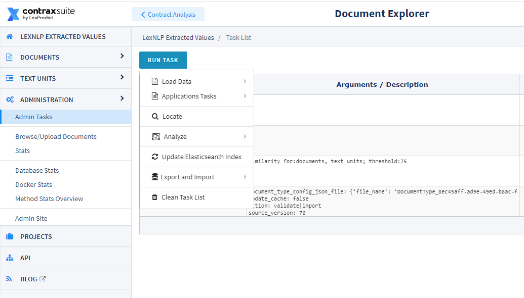Image resolution: width=524 pixels, height=298 pixels.
Task: Click the source_version: 76 text
Action: click(x=277, y=213)
